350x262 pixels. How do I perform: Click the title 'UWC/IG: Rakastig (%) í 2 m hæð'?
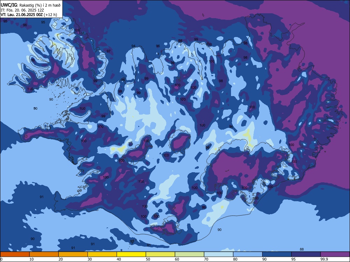tap(30, 5)
